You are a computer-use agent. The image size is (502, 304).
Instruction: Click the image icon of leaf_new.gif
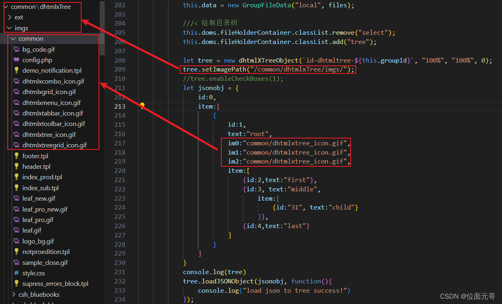point(17,198)
